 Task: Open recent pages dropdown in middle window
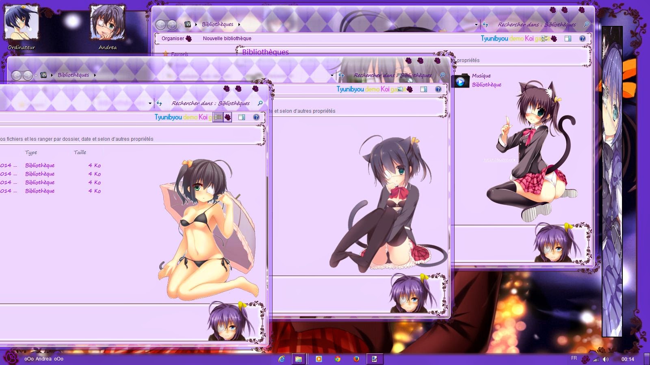35,76
